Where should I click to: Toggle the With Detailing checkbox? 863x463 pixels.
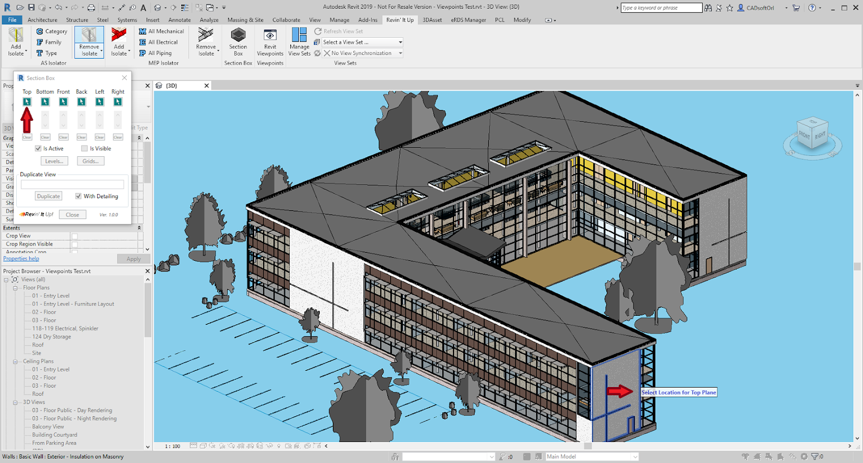78,196
